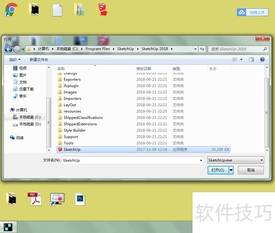Viewport: 275px width, 233px height.
Task: Click the file name input field
Action: tap(130, 160)
